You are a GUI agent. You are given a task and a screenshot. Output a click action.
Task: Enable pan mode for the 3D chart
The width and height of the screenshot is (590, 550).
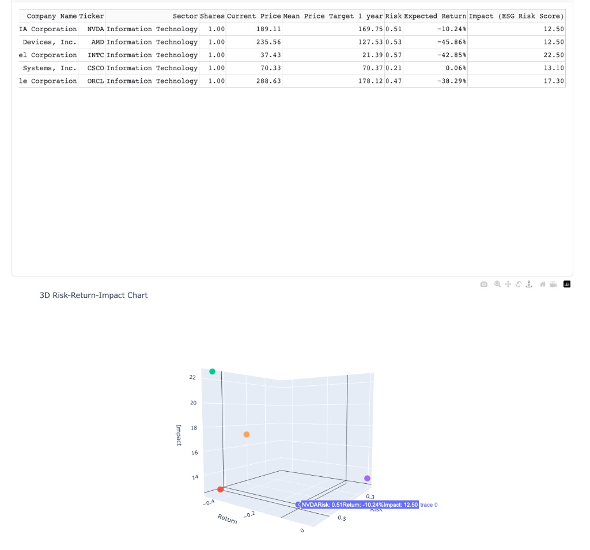pyautogui.click(x=508, y=283)
